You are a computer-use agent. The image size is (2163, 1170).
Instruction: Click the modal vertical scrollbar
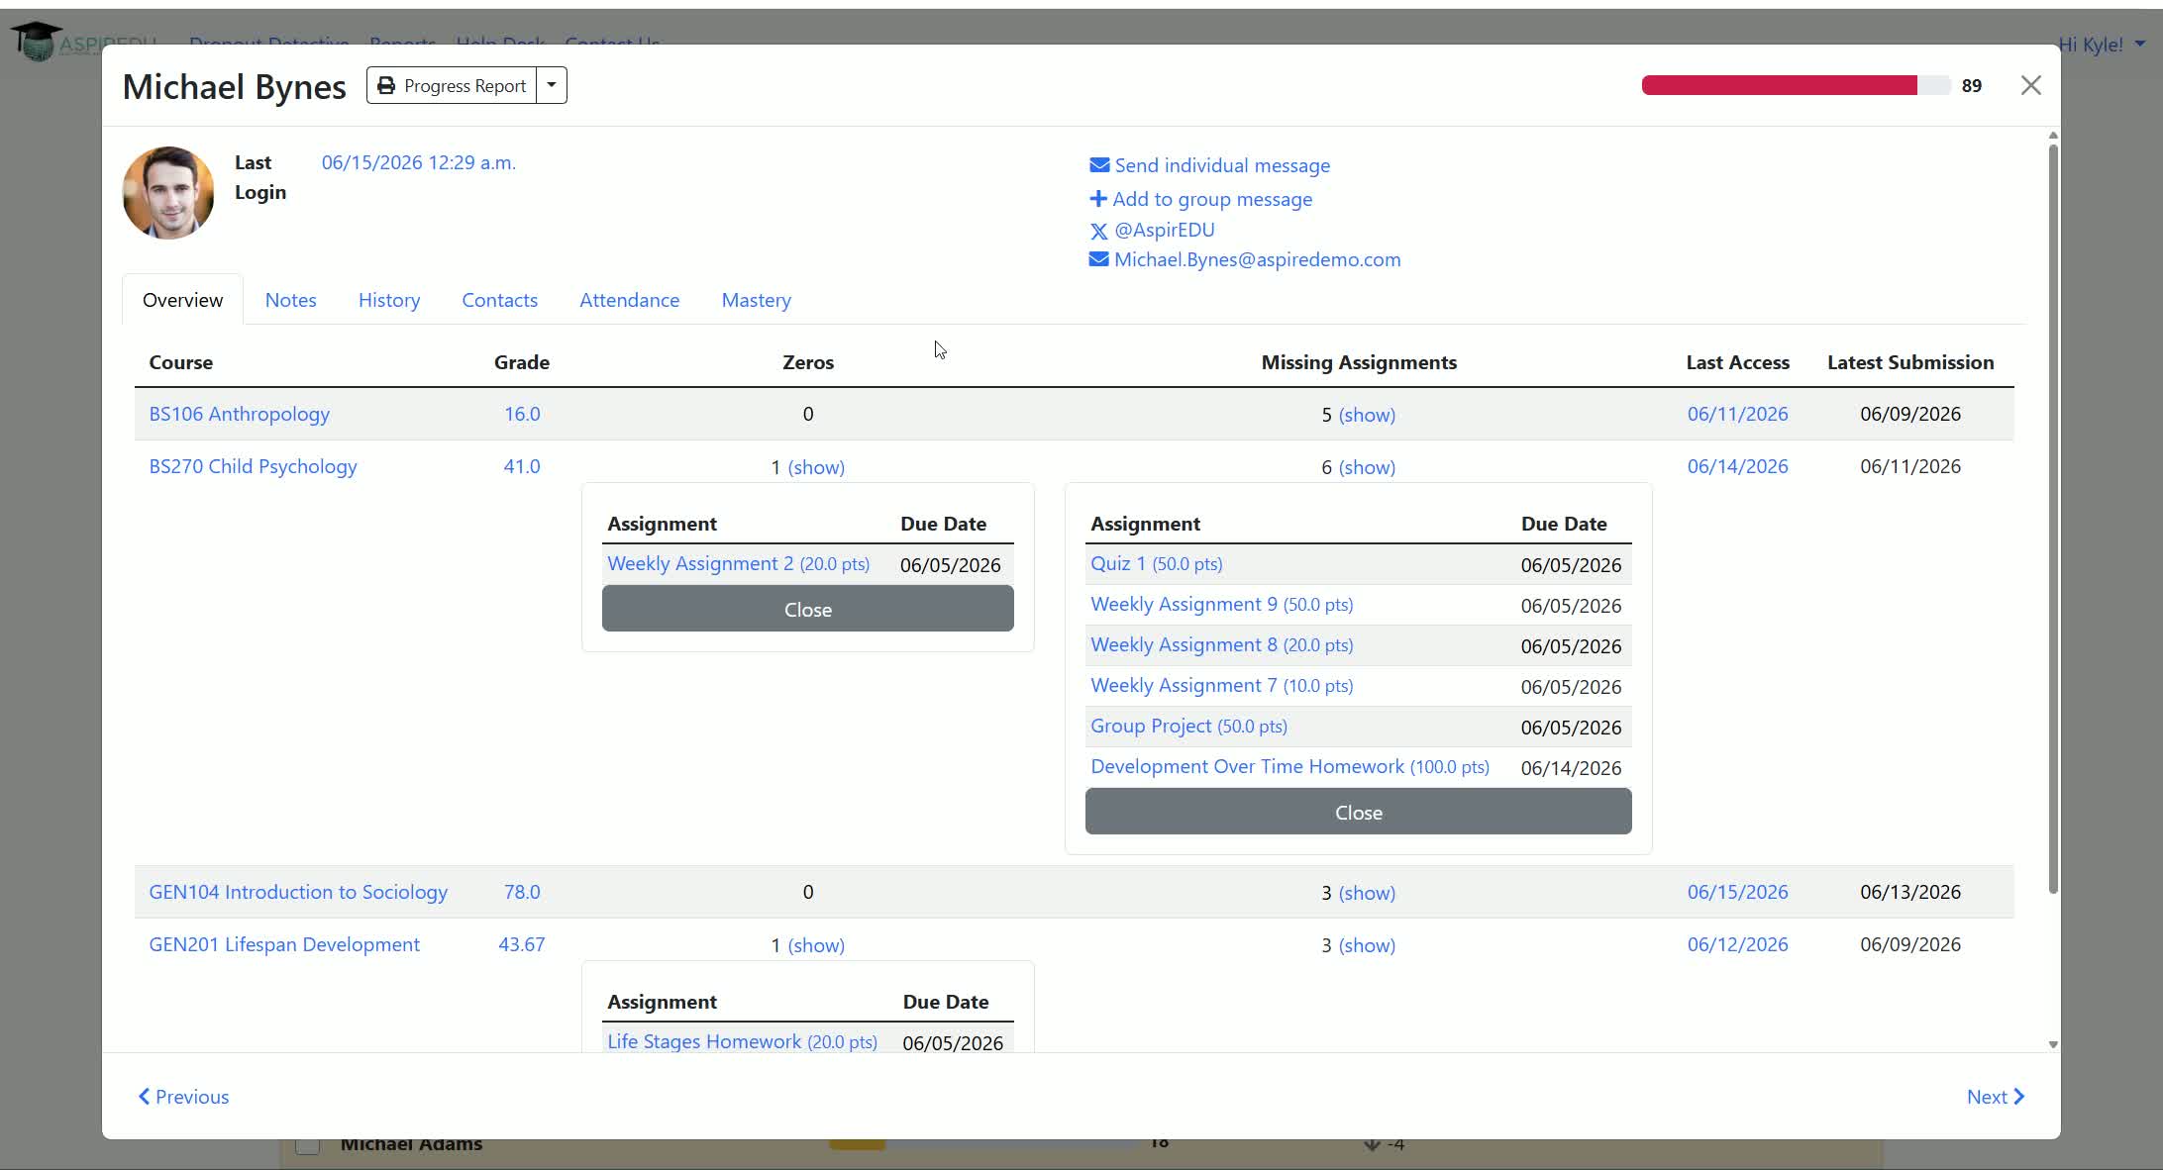click(x=2053, y=520)
